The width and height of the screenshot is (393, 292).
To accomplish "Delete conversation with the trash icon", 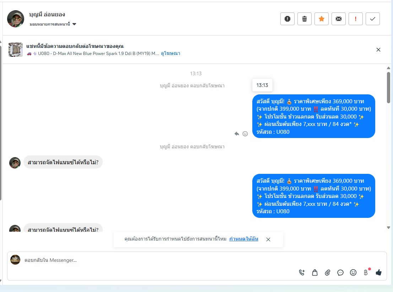I will (x=304, y=19).
